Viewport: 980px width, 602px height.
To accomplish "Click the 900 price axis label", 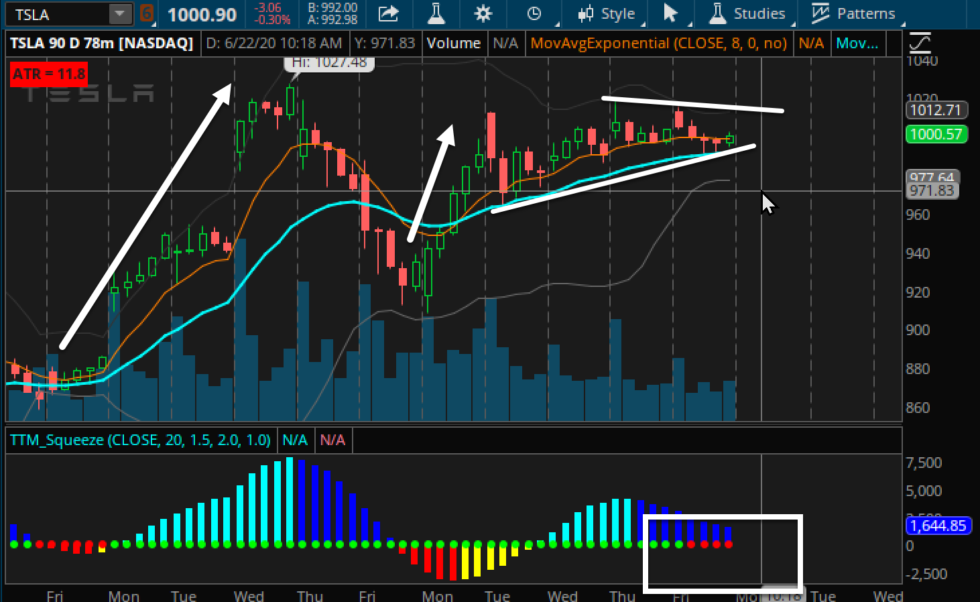I will (x=918, y=330).
